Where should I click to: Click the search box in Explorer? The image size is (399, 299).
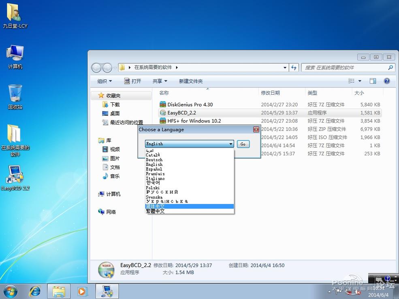348,68
